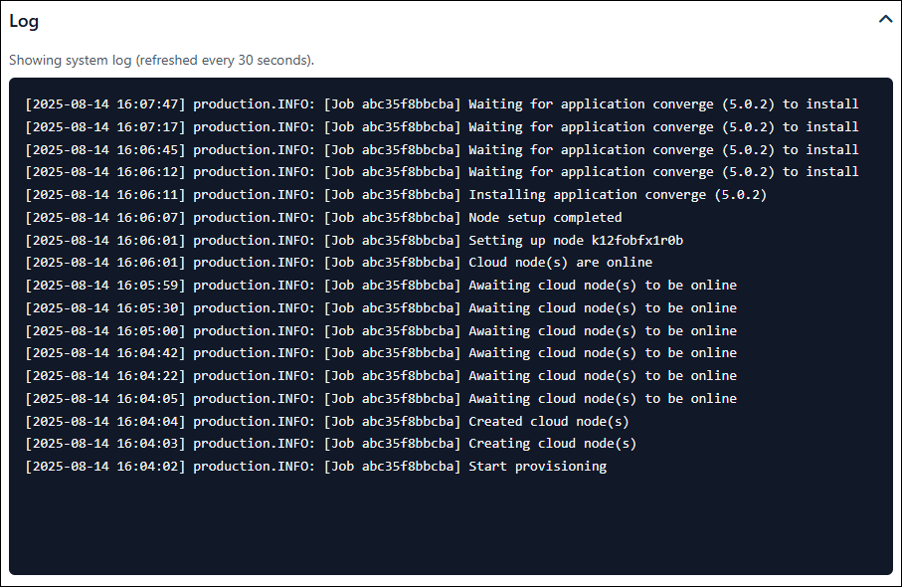902x587 pixels.
Task: Select the log line timestamped 16:07:17
Action: (x=442, y=126)
